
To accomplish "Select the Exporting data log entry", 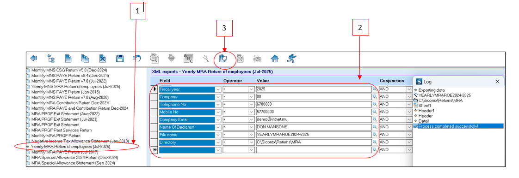I will 432,90.
